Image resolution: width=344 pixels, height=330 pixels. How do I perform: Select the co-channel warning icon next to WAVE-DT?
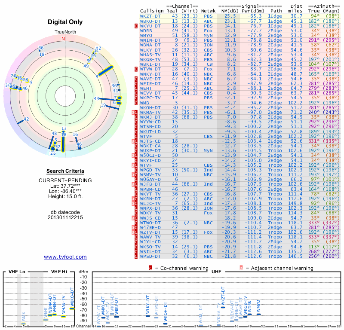pos(136,79)
